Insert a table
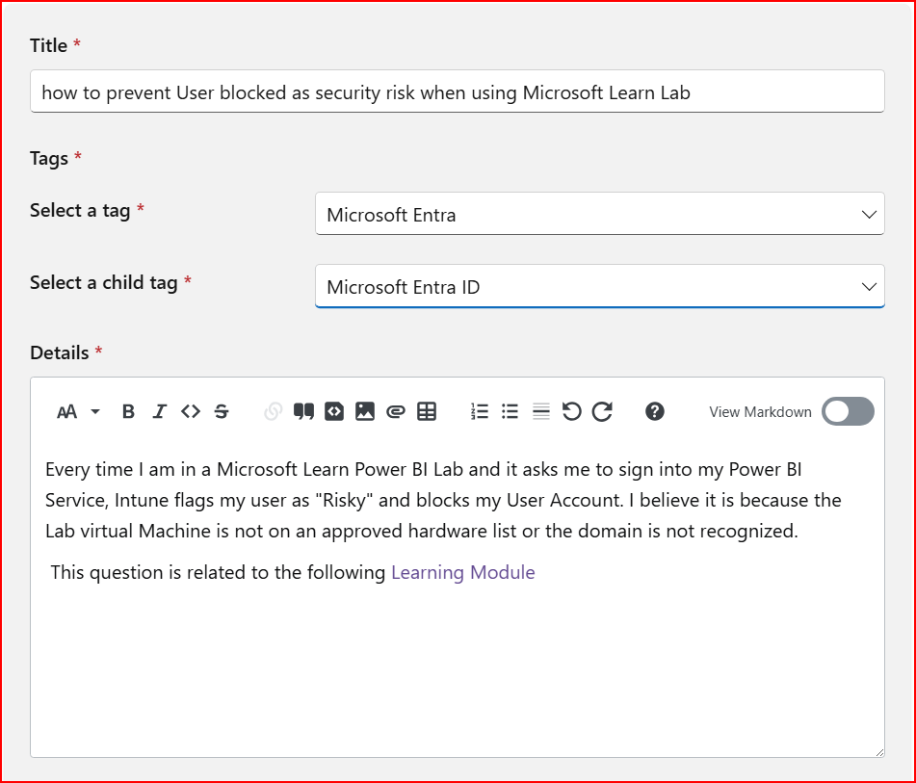 point(427,412)
